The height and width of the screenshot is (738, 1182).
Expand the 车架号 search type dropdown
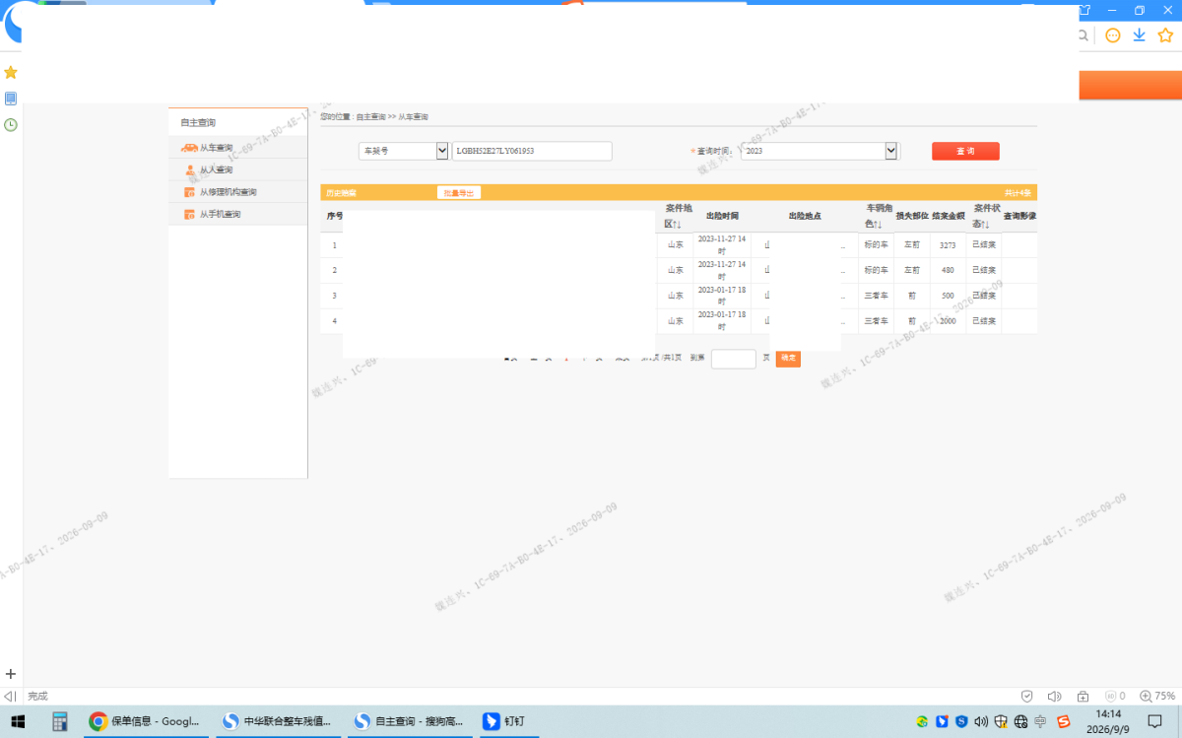coord(404,151)
